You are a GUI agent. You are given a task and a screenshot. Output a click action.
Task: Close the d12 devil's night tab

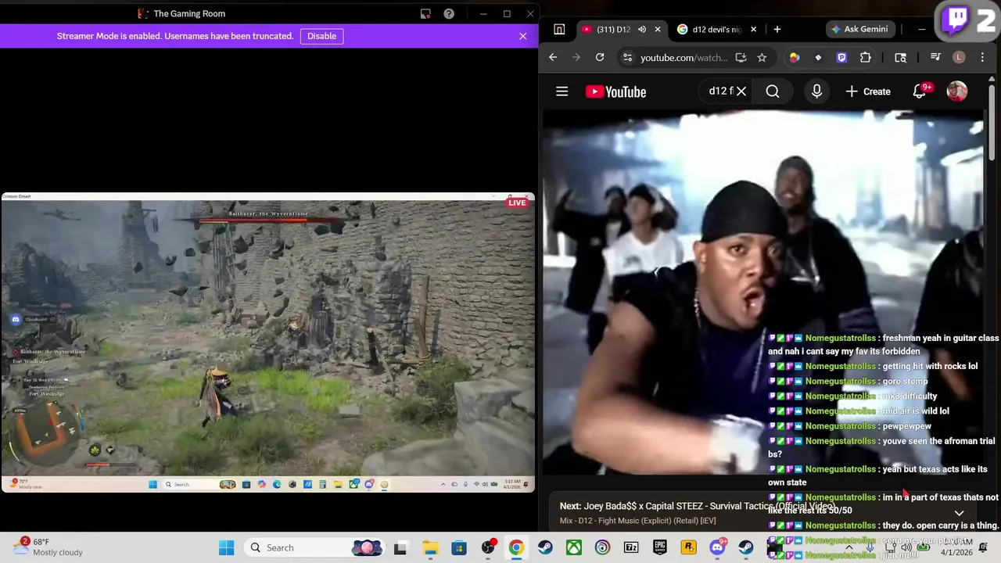[x=754, y=29]
